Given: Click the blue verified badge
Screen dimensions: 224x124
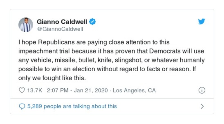Looking at the screenshot, I should pyautogui.click(x=92, y=21).
